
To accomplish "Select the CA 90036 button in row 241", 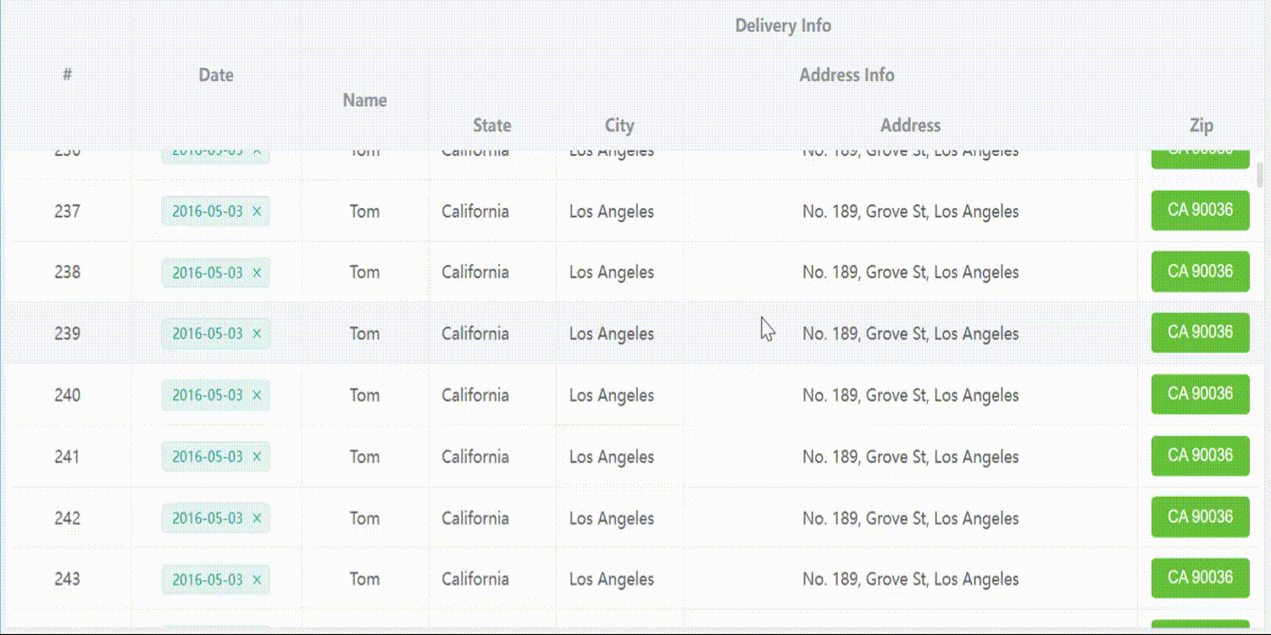I will tap(1200, 456).
